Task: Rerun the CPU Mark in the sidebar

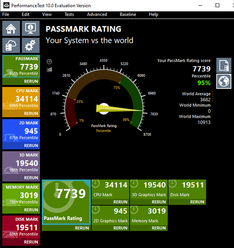Action: [31, 113]
